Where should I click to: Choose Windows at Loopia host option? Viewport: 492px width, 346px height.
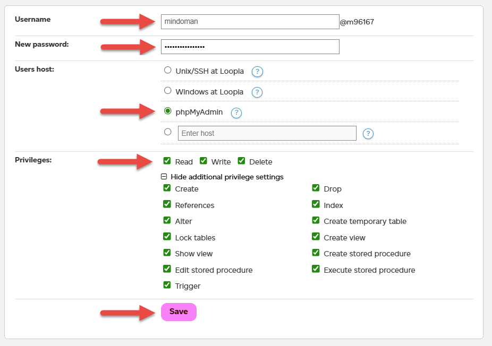click(168, 91)
